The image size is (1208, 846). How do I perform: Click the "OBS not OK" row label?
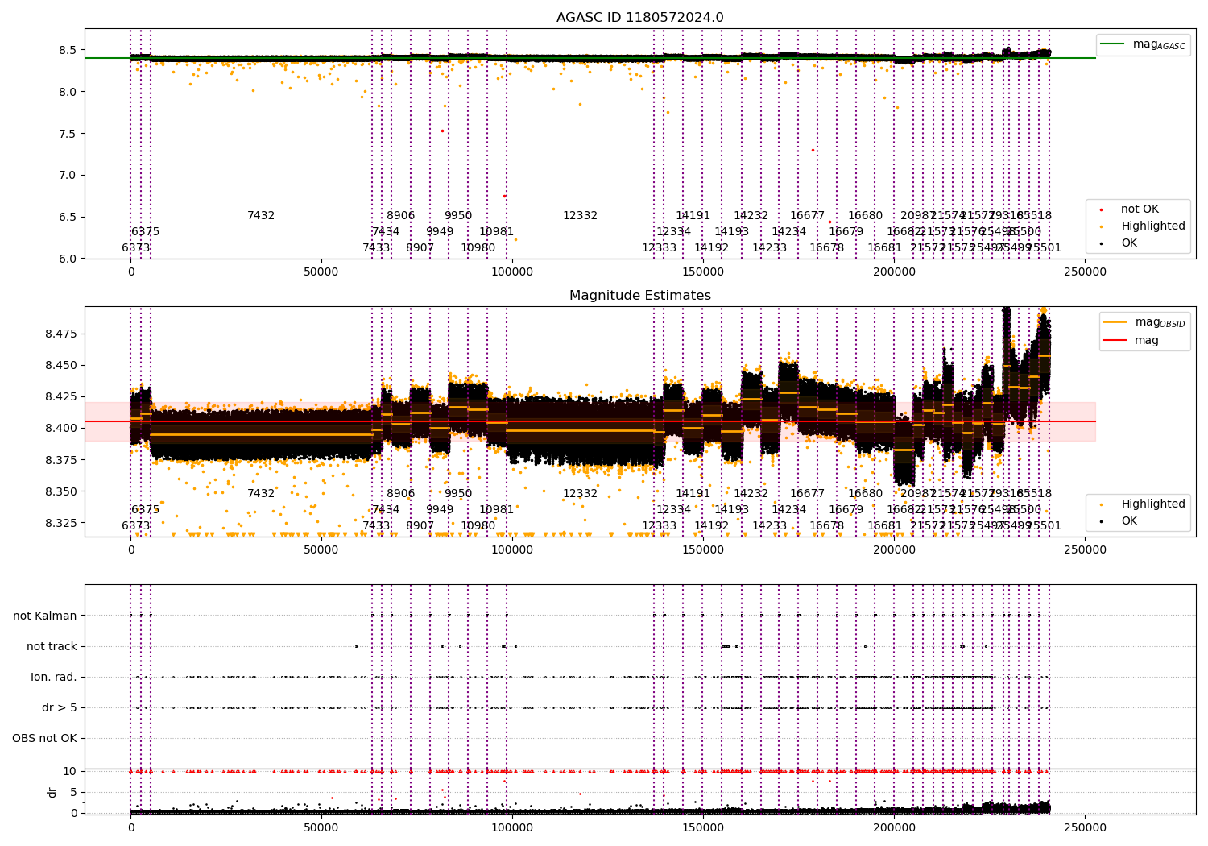click(45, 739)
